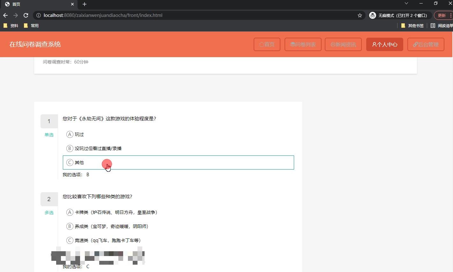The image size is (453, 272).
Task: Open the 新闻资讯 navigation item
Action: click(343, 44)
